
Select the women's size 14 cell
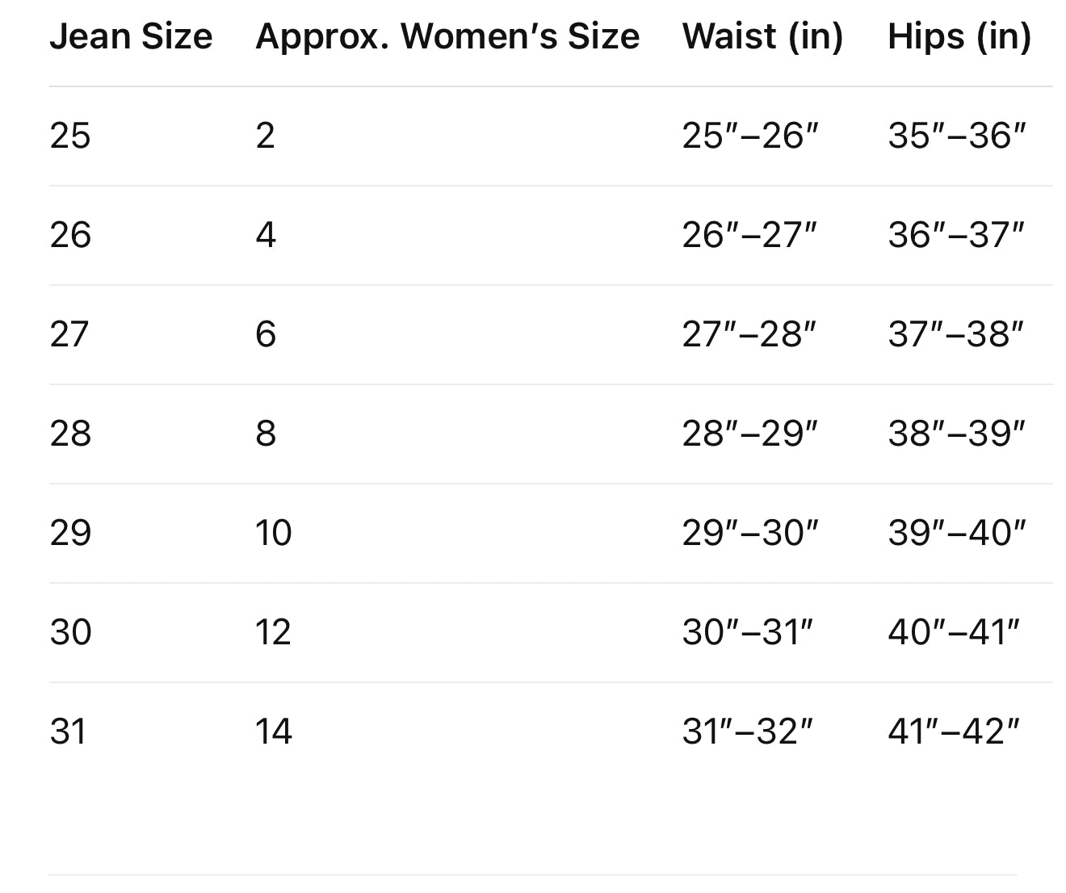click(274, 732)
